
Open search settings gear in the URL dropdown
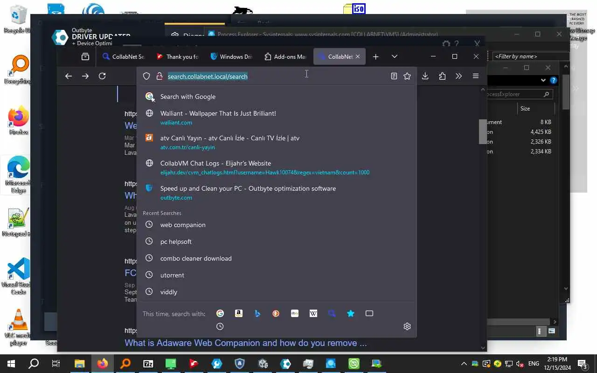click(x=407, y=326)
